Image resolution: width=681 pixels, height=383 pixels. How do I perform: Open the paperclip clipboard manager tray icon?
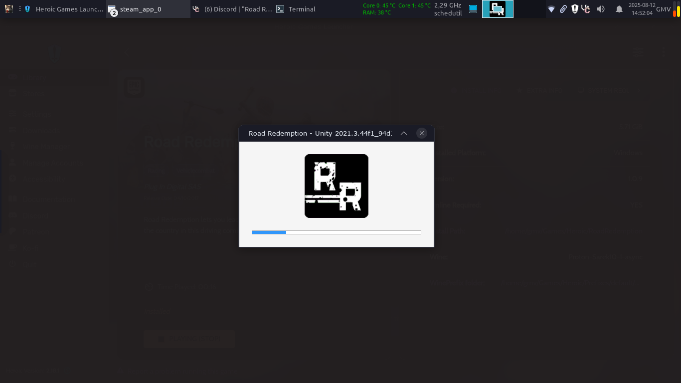[x=563, y=9]
